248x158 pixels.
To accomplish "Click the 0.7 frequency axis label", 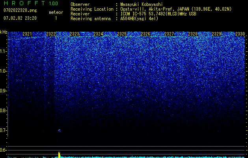I will [x=3, y=130].
